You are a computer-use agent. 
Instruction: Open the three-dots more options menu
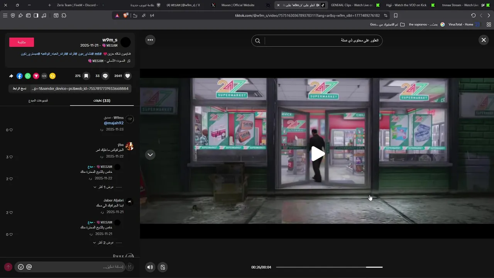[x=150, y=40]
